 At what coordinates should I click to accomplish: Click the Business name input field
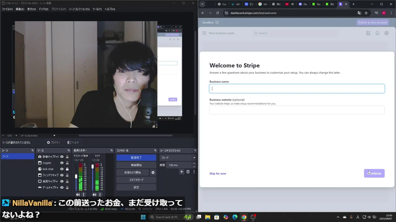297,89
